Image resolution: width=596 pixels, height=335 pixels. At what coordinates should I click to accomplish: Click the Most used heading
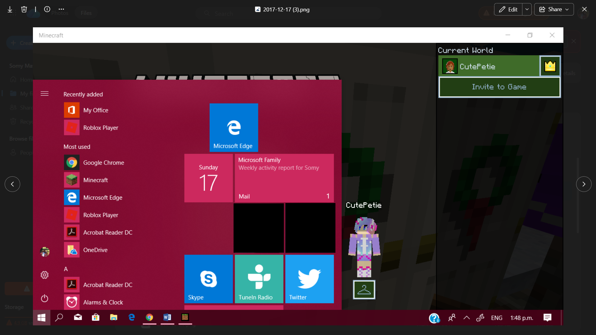tap(77, 147)
